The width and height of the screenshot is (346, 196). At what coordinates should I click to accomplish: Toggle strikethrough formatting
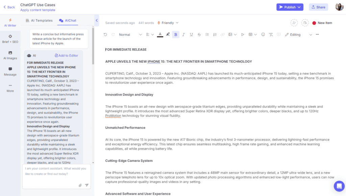pos(199,34)
